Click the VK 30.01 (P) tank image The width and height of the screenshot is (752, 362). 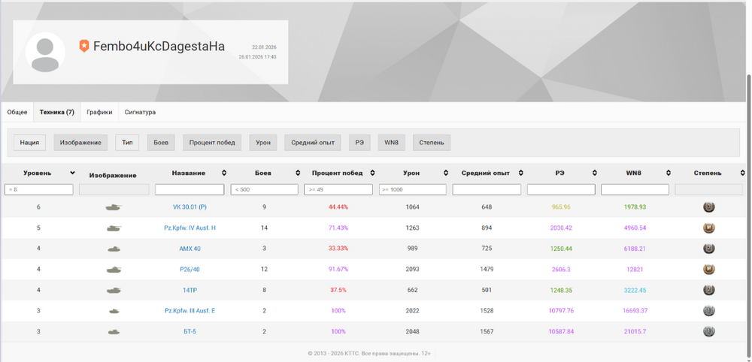tap(114, 207)
